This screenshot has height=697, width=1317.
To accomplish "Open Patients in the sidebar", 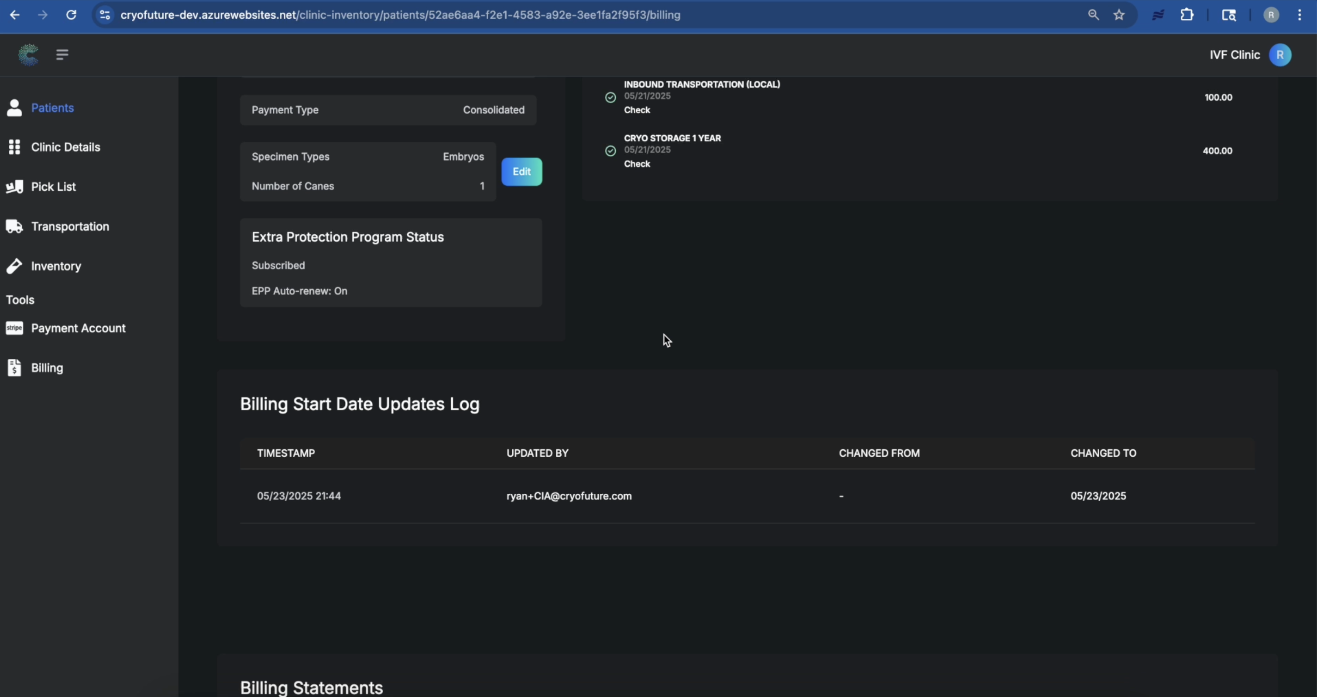I will tap(52, 108).
